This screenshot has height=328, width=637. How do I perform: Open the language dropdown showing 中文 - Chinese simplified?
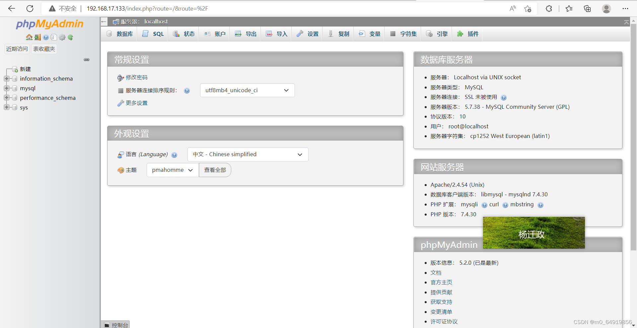(248, 155)
